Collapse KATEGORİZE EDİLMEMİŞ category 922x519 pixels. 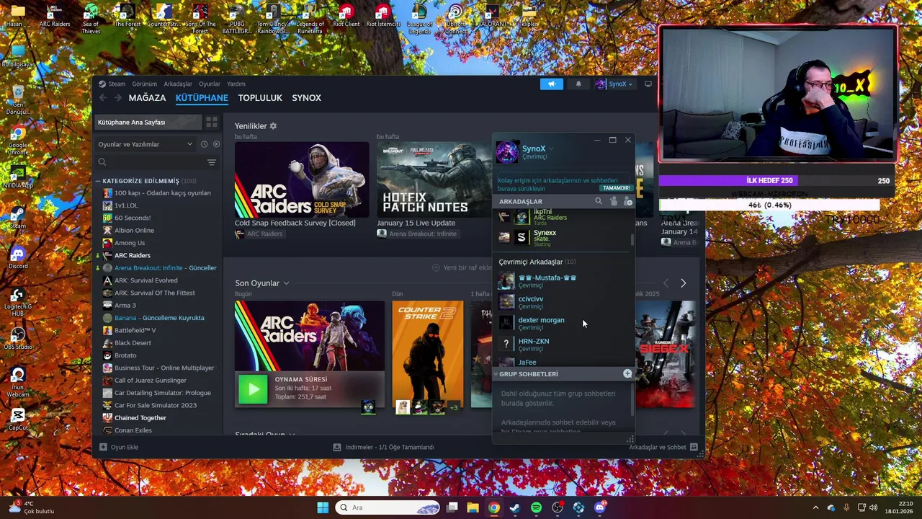[x=98, y=181]
